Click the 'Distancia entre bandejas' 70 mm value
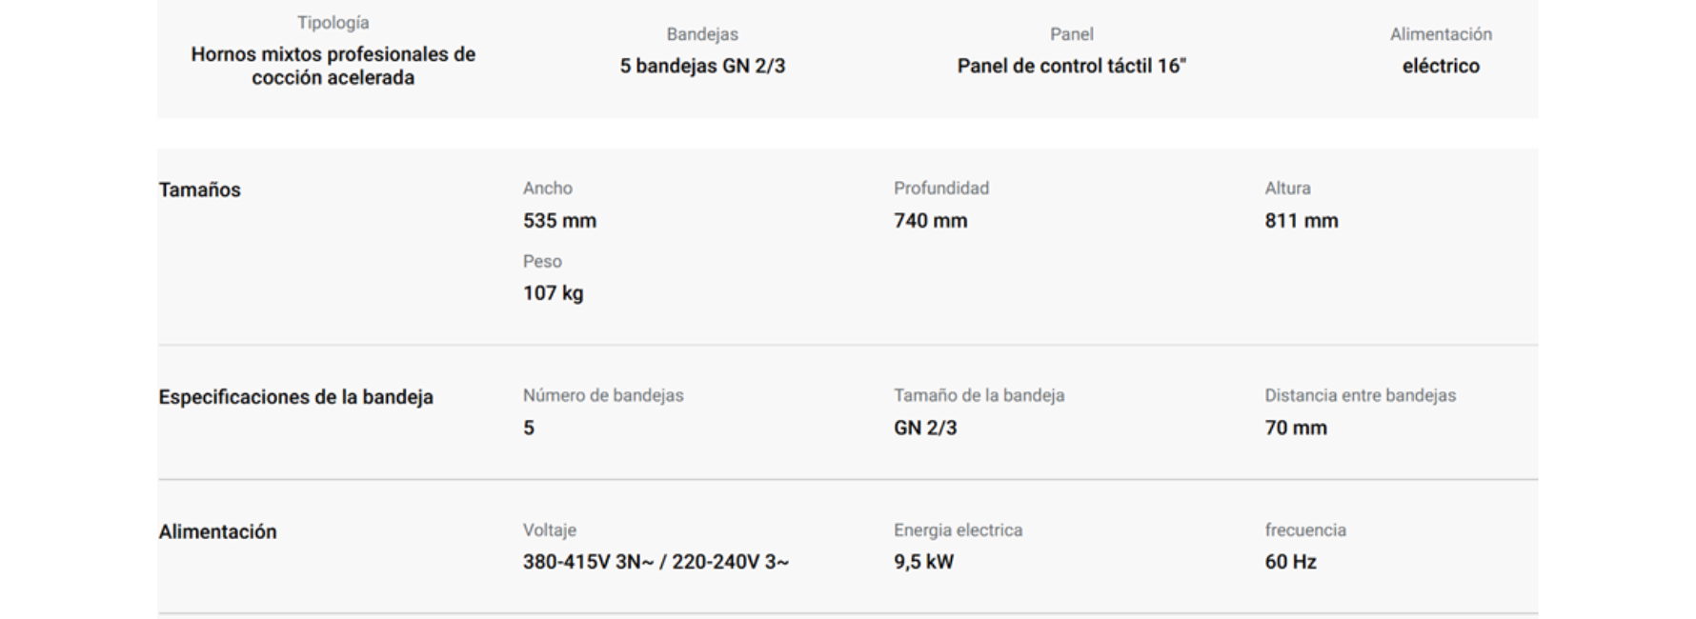This screenshot has width=1696, height=619. coord(1296,428)
